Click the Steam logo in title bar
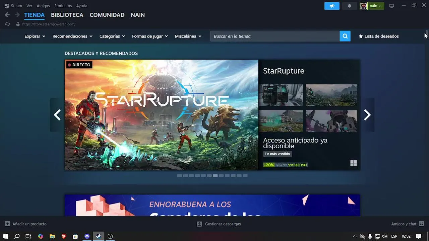Screen dimensions: 429x241 (7, 6)
